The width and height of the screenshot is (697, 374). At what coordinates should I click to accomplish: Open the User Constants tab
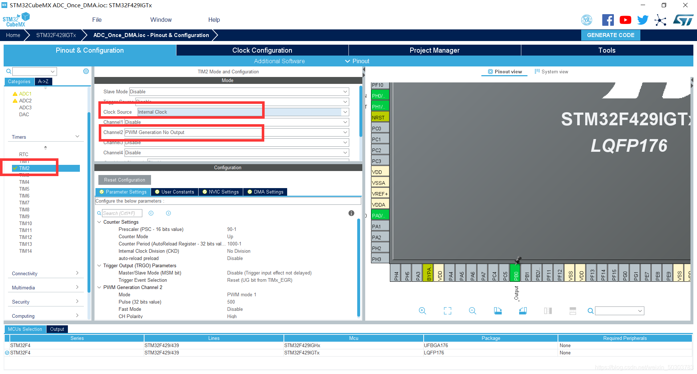click(175, 192)
